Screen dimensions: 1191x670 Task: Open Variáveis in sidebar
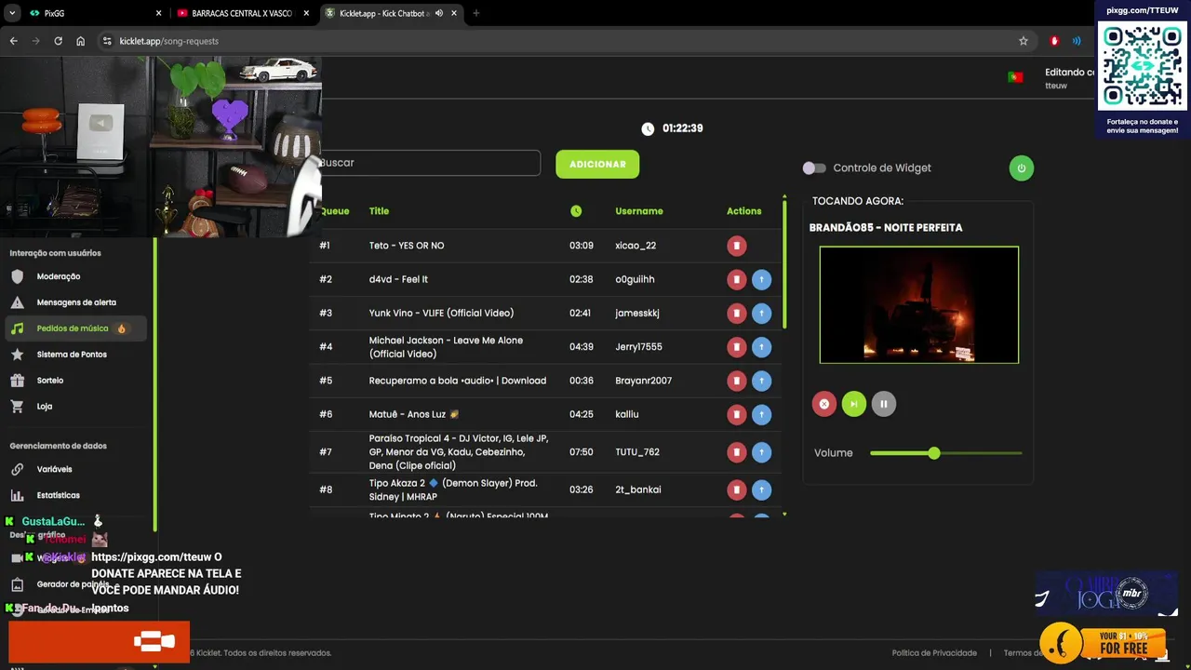(54, 470)
